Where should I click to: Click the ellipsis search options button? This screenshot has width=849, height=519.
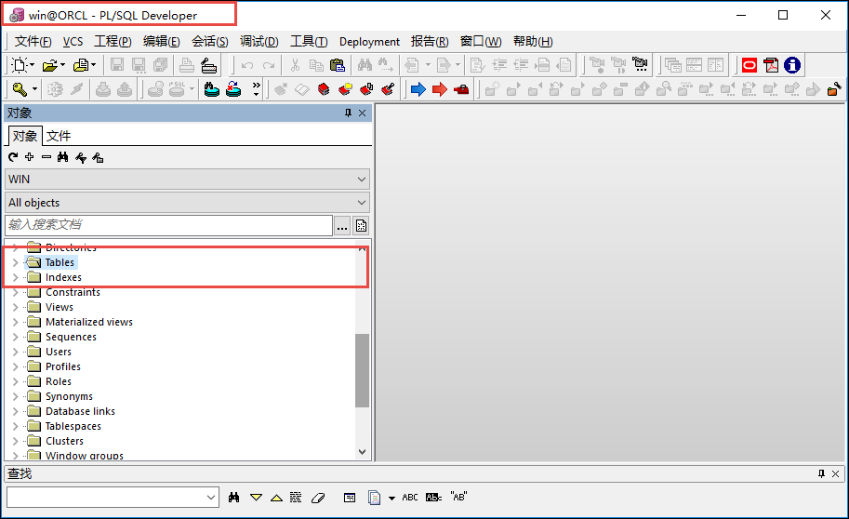point(342,225)
